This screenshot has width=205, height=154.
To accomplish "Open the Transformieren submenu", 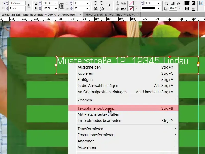I will (x=124, y=129).
